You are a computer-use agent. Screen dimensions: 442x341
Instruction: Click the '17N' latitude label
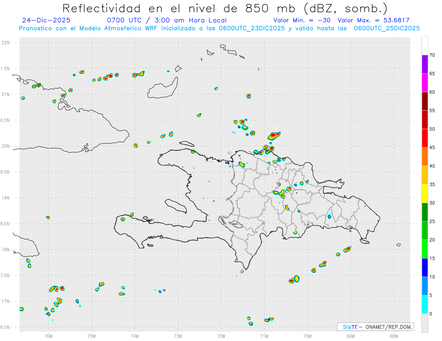pos(6,302)
